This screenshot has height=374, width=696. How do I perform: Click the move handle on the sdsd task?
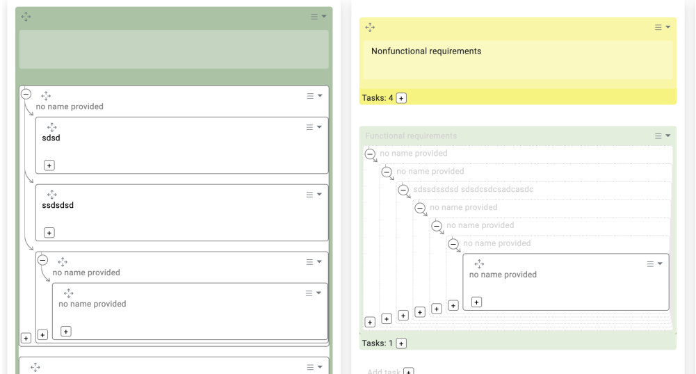52,127
